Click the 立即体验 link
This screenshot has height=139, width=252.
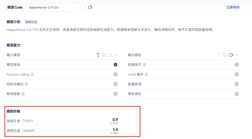(233, 7)
